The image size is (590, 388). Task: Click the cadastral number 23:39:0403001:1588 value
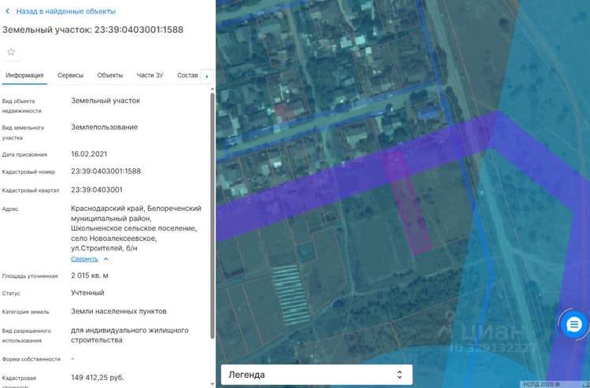tap(105, 172)
